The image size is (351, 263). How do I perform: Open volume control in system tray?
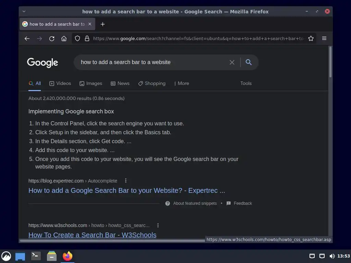[332, 256]
